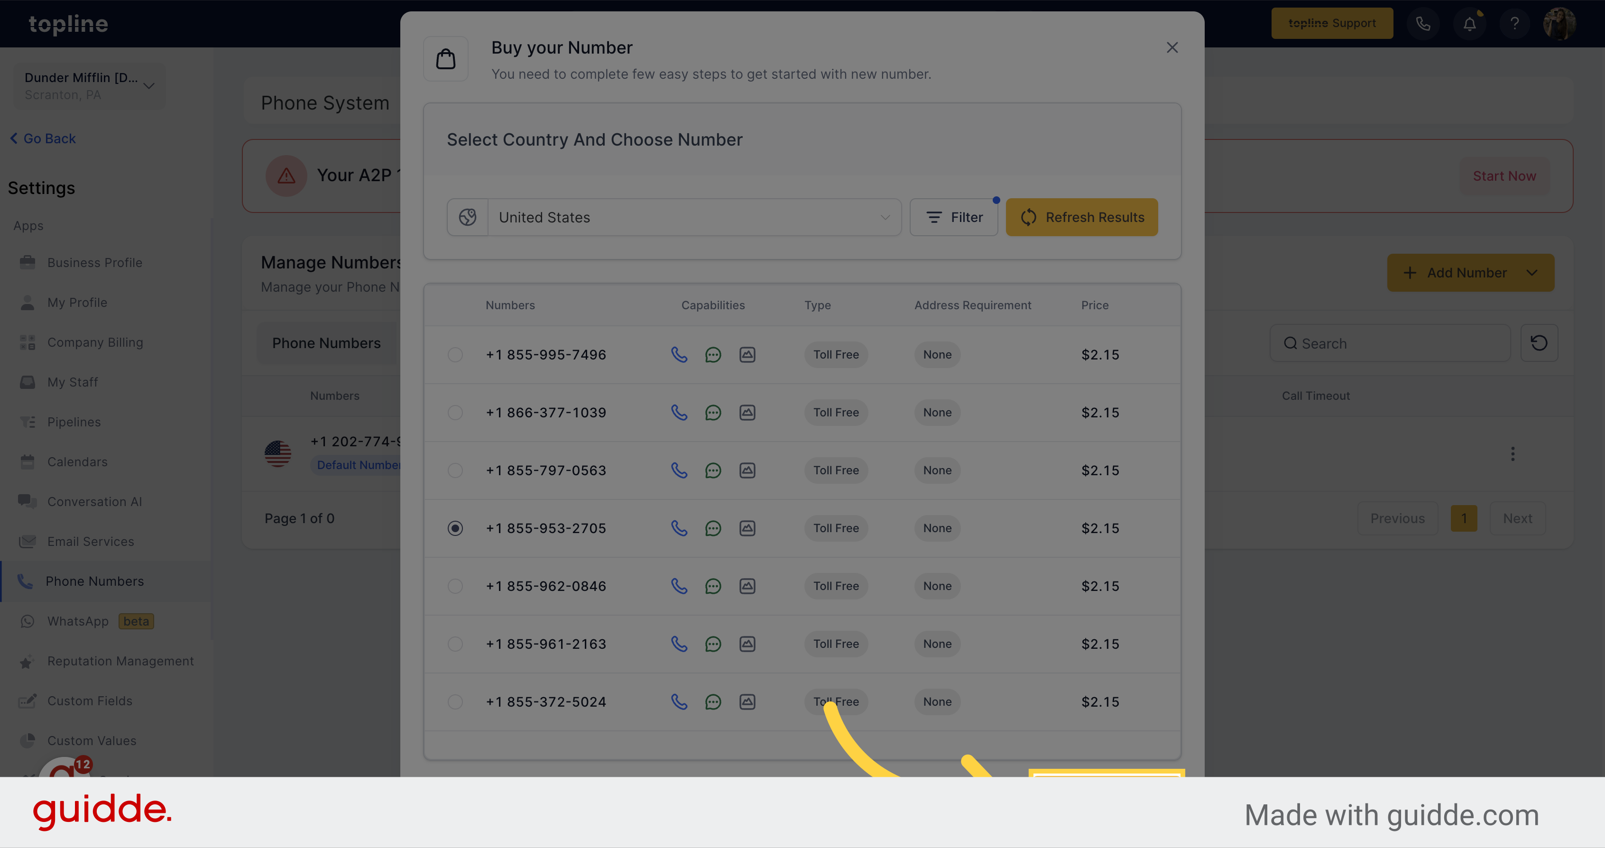Viewport: 1605px width, 848px height.
Task: Open the phone dialer icon in top bar
Action: pyautogui.click(x=1422, y=24)
